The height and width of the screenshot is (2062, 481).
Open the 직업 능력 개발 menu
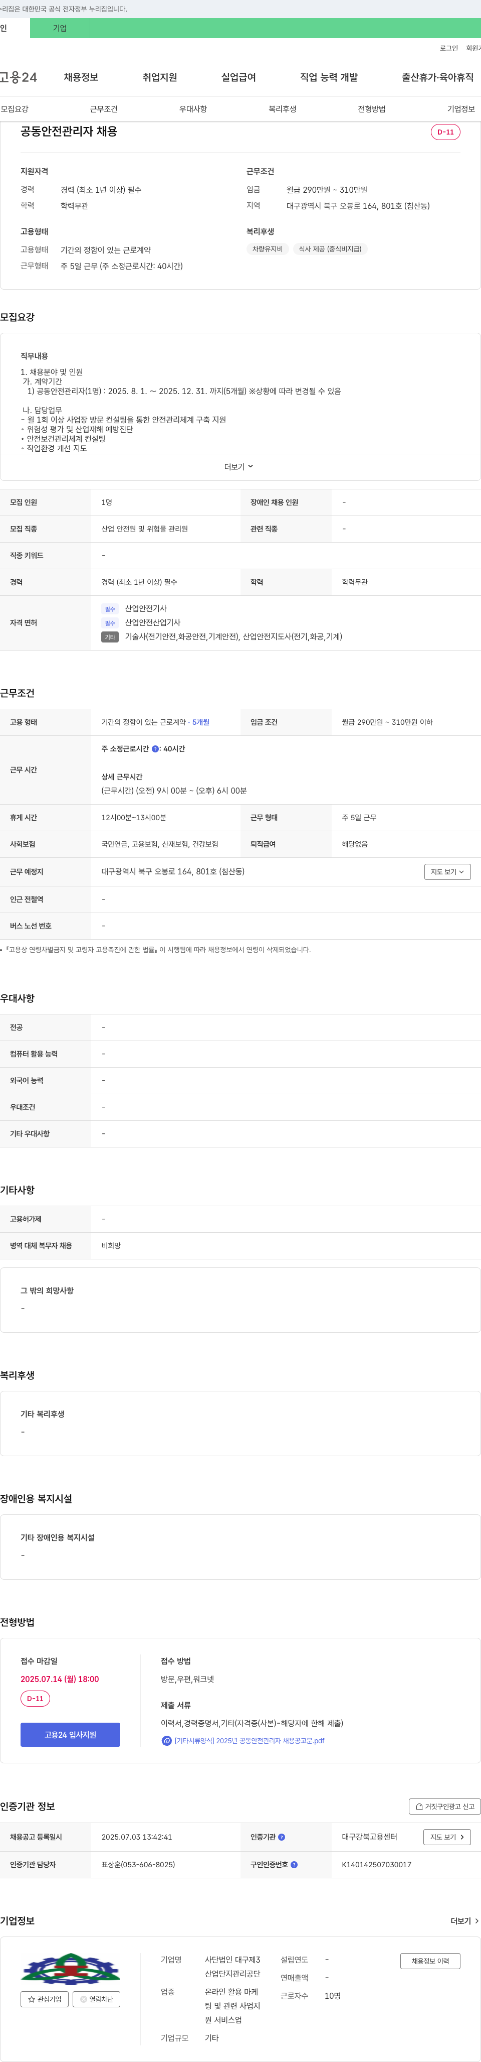pos(329,77)
